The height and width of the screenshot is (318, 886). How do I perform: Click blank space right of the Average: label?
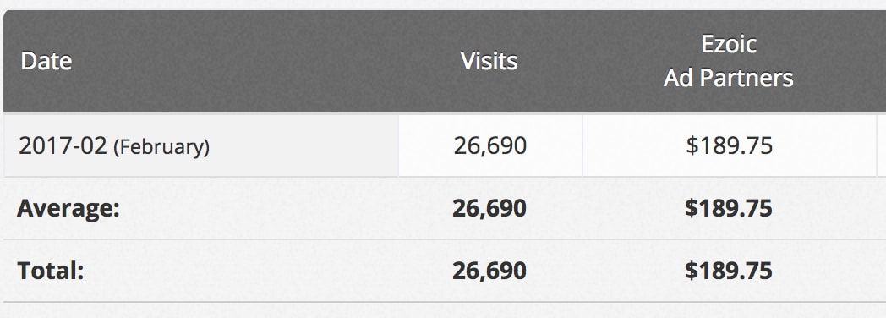282,208
